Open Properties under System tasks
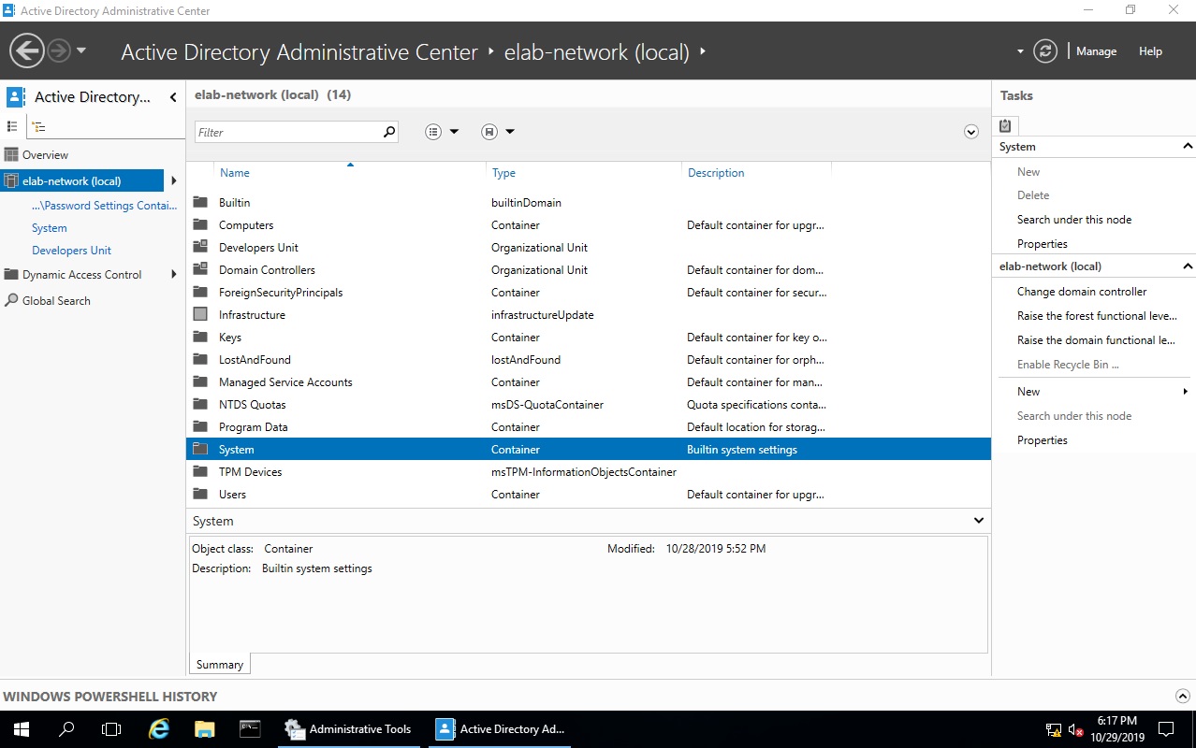This screenshot has height=748, width=1196. [x=1043, y=244]
